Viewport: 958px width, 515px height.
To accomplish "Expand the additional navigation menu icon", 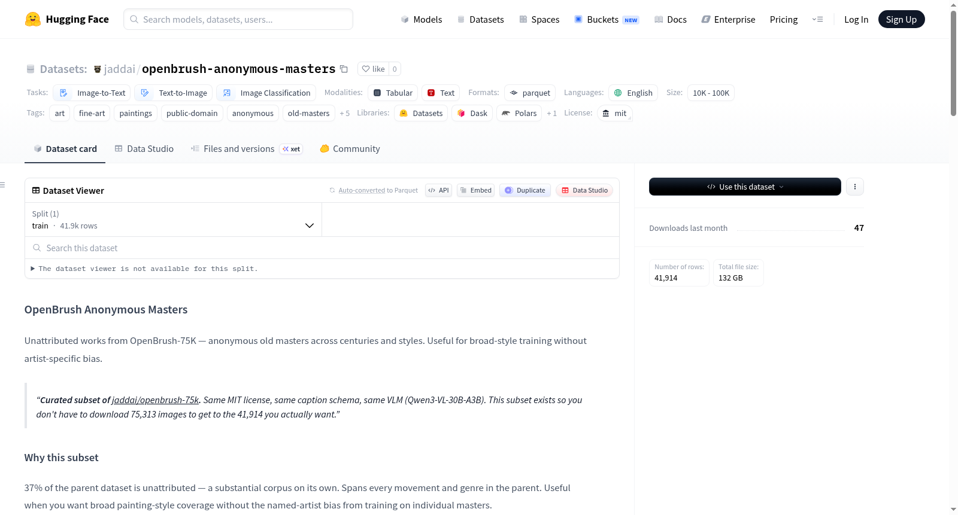I will pyautogui.click(x=817, y=19).
